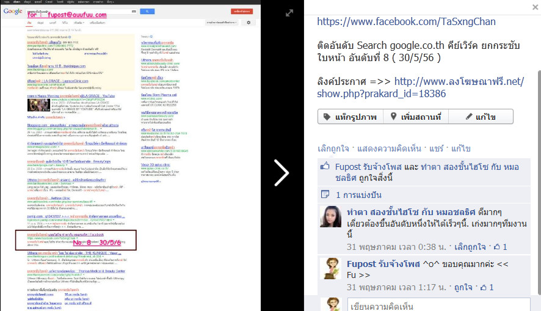The image size is (541, 311).
Task: Click the แชร์ share link
Action: coord(436,148)
